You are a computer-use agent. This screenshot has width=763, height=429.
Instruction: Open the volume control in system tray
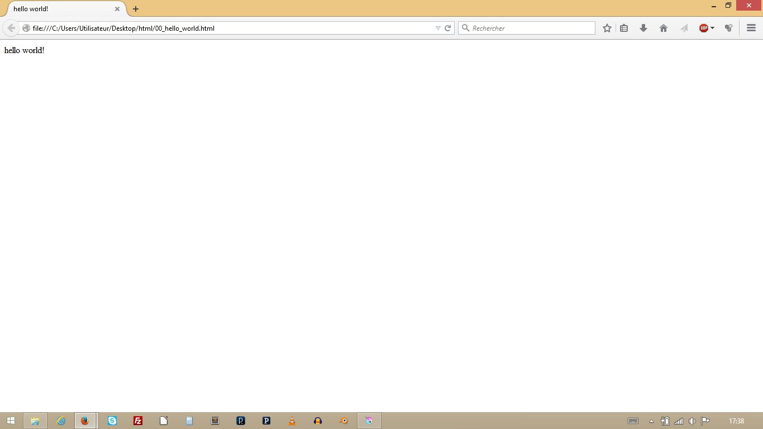click(x=692, y=421)
